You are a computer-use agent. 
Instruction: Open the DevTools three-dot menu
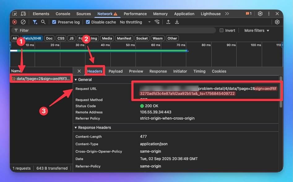pyautogui.click(x=269, y=14)
